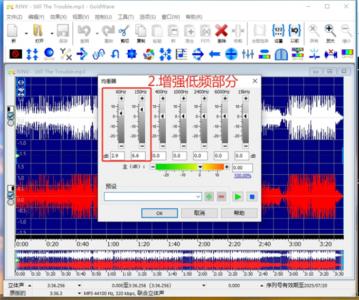359x300 pixels.
Task: Open dropdown arrow beside Open icon
Action: [x=52, y=33]
